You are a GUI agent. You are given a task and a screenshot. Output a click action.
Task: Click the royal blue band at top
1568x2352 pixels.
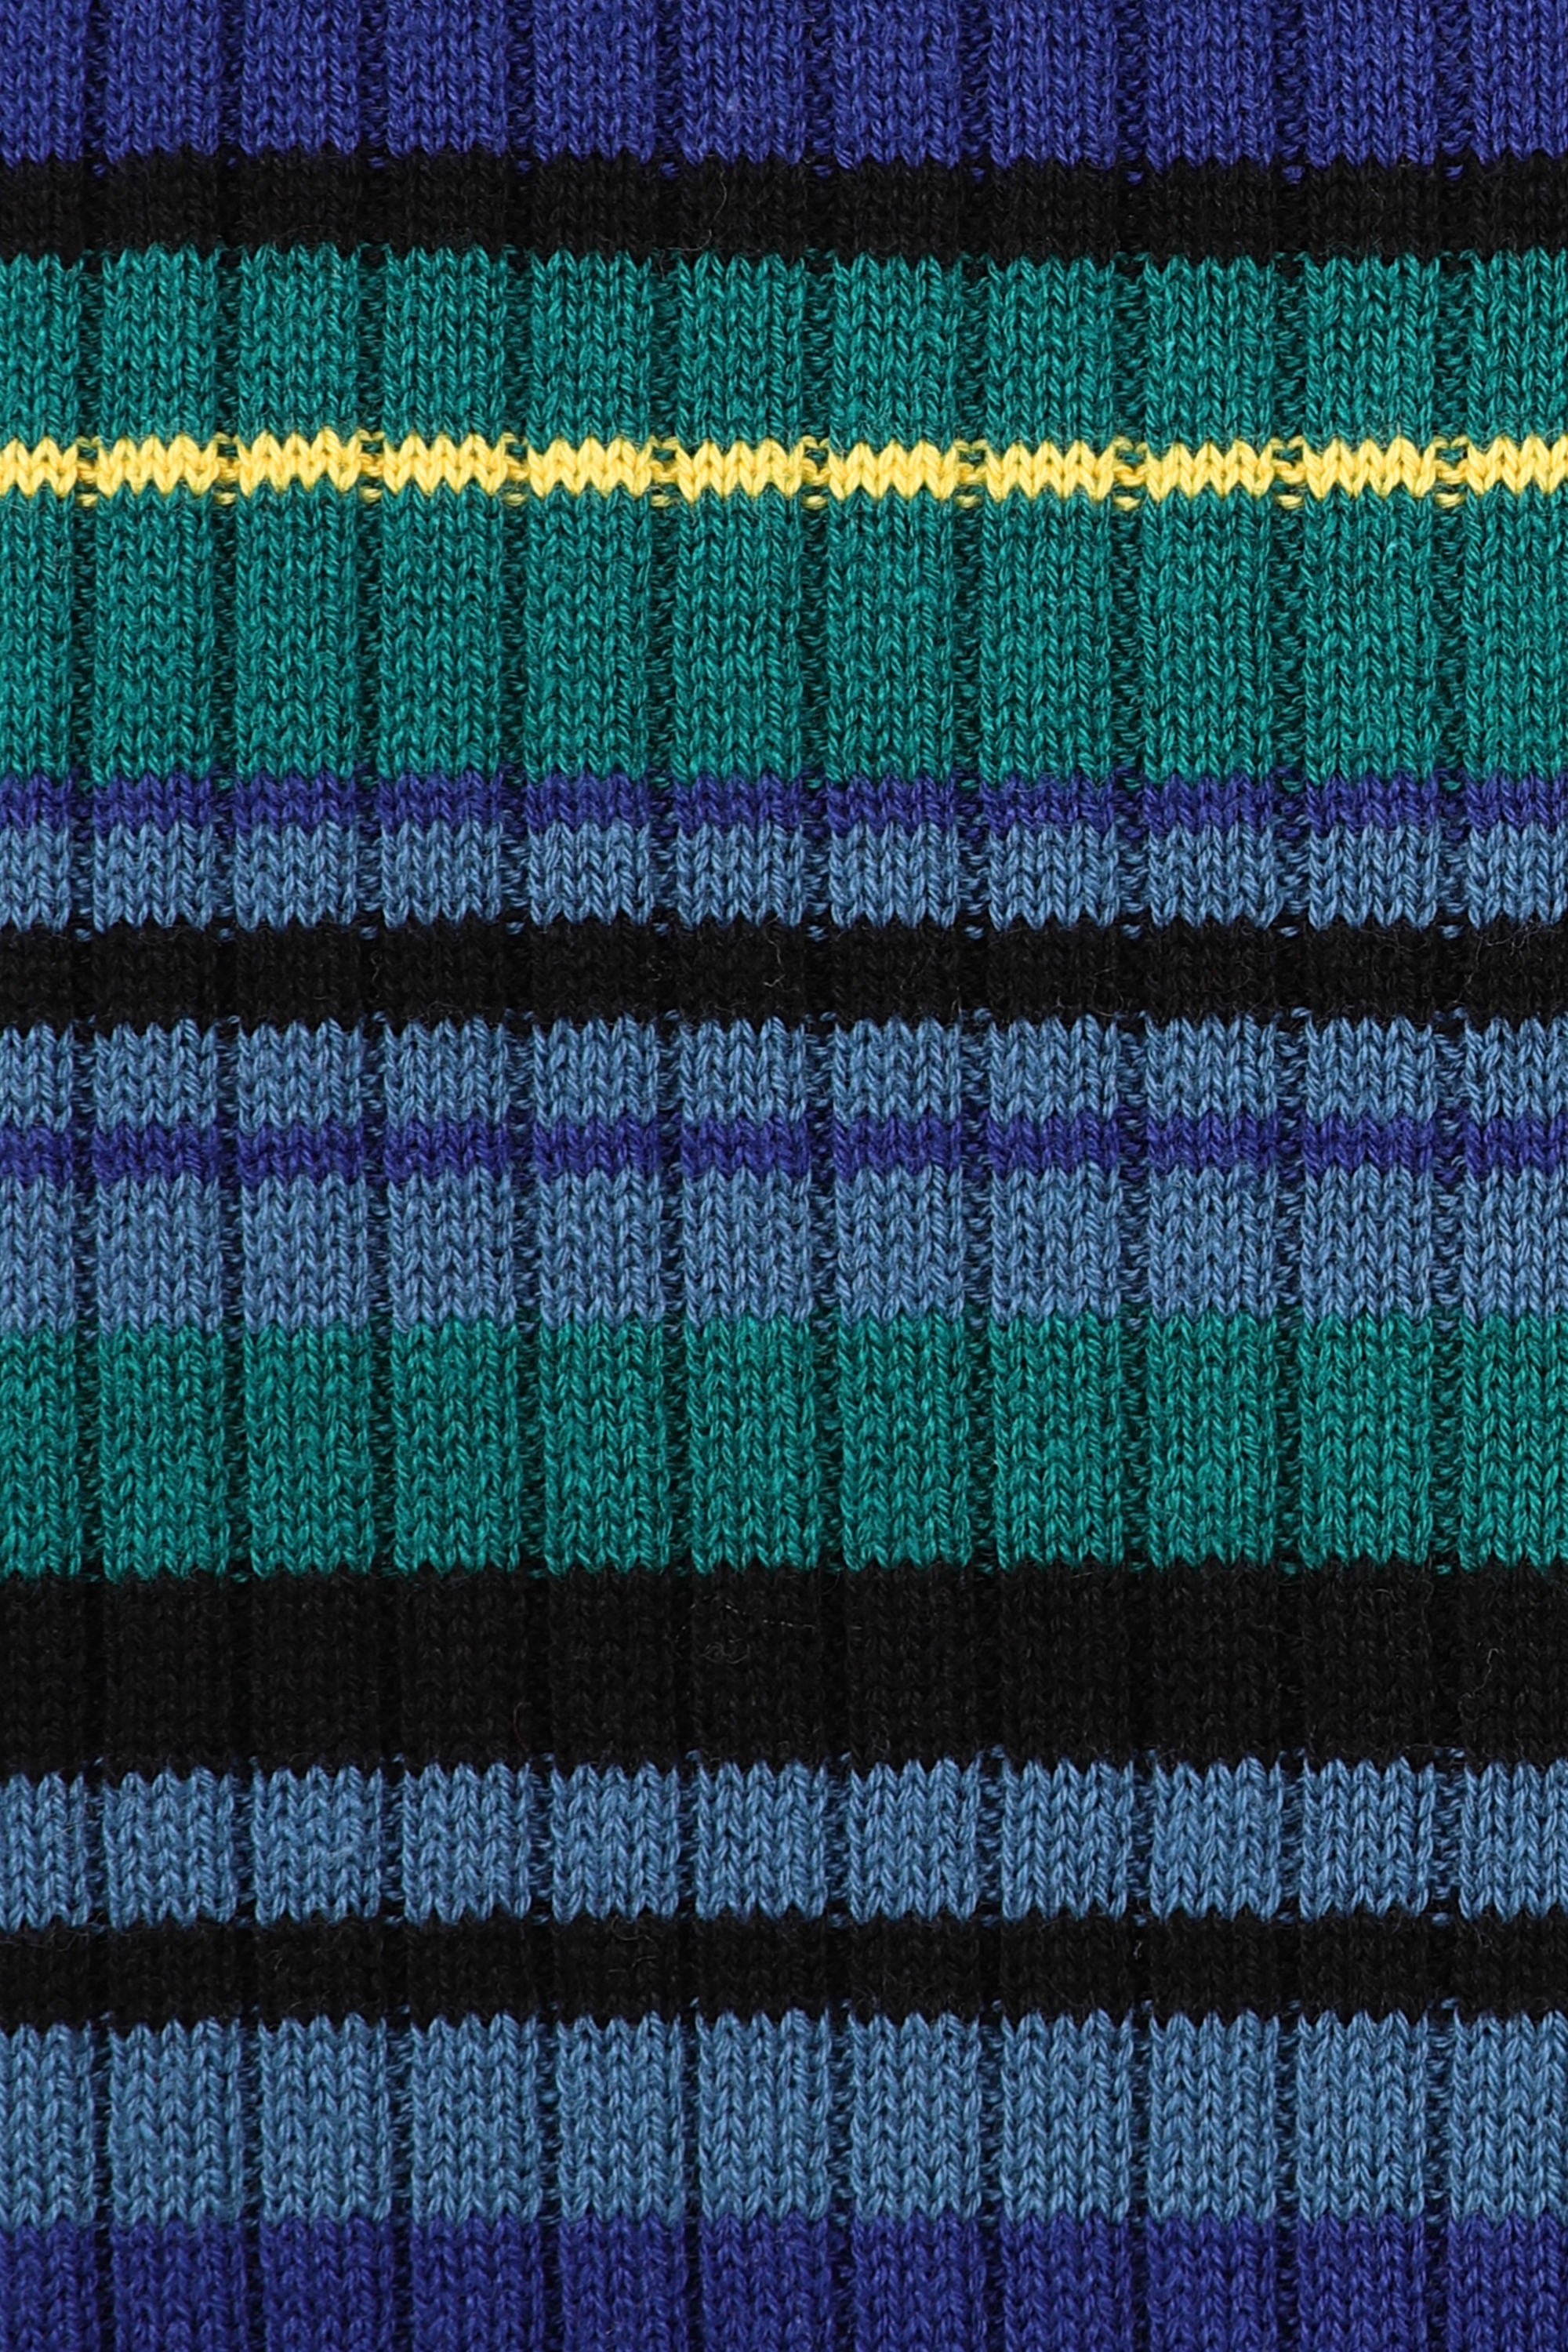coord(784,75)
